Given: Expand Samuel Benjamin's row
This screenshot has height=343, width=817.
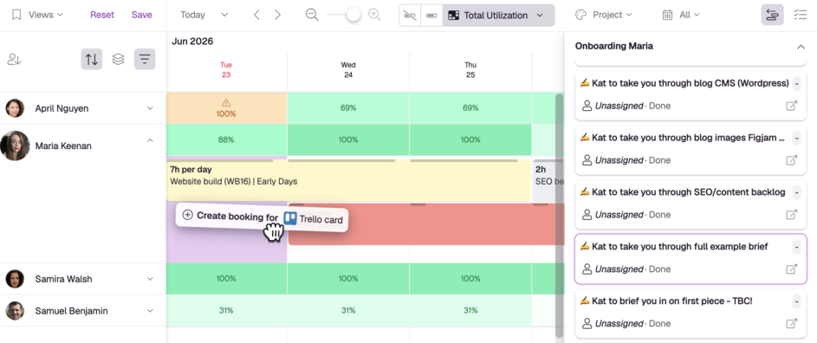Looking at the screenshot, I should [x=150, y=311].
